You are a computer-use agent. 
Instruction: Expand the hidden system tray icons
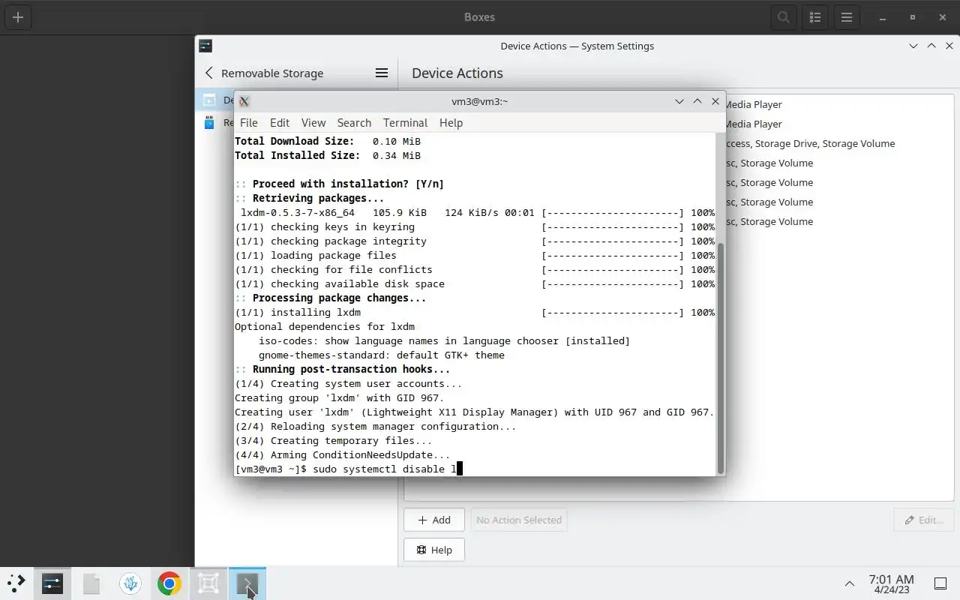tap(849, 583)
